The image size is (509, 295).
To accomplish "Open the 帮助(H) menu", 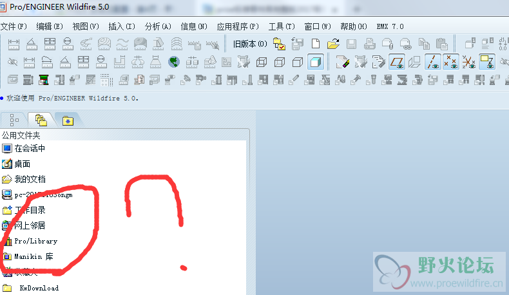I will [x=354, y=26].
